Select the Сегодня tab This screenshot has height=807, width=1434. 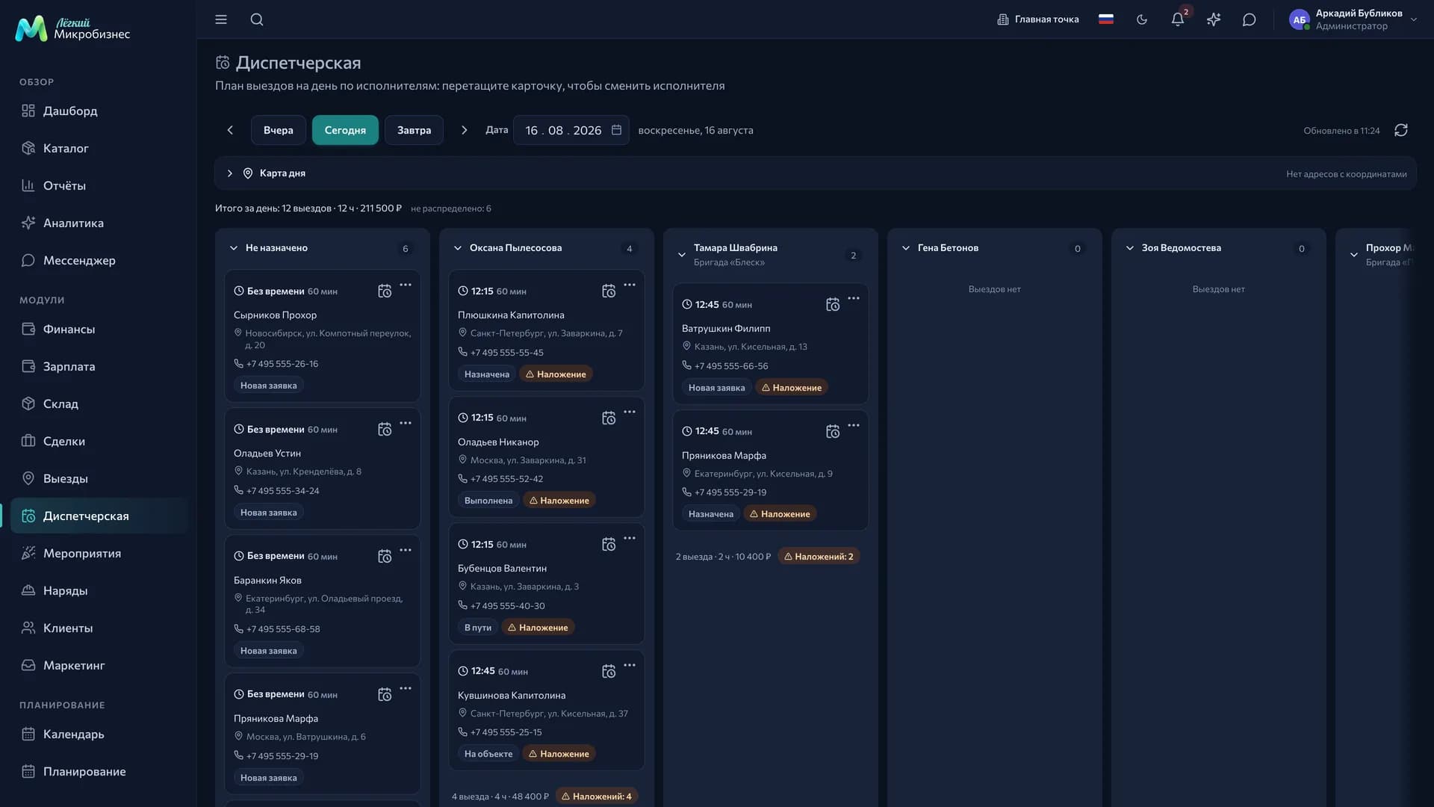[345, 130]
